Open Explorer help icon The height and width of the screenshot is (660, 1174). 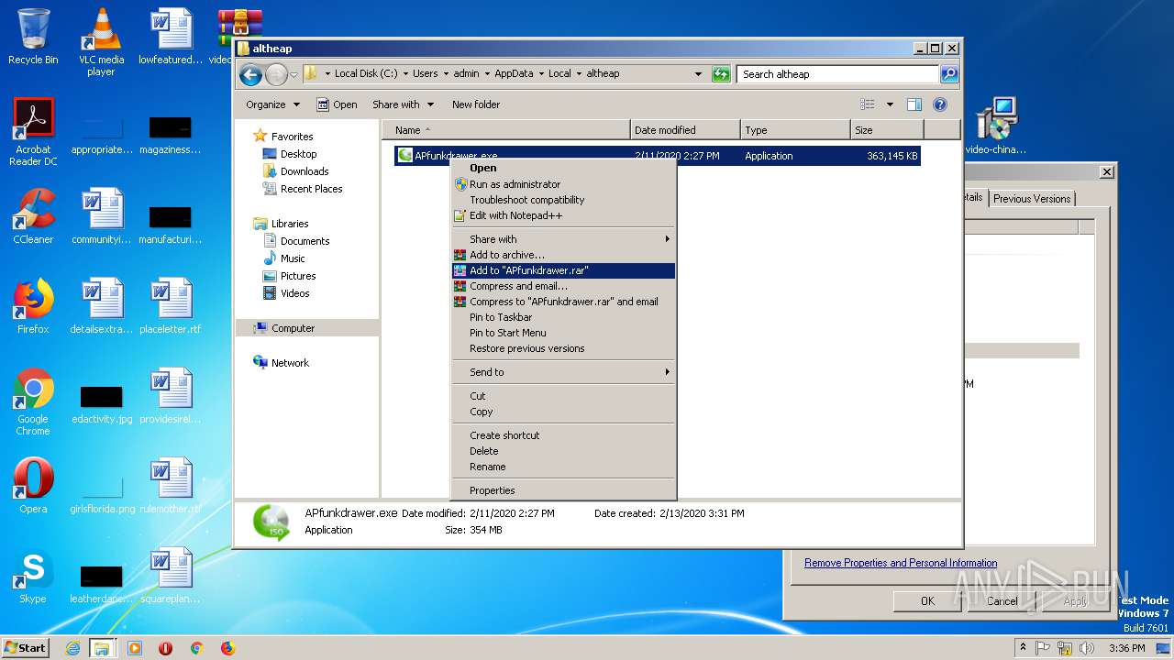pos(940,104)
